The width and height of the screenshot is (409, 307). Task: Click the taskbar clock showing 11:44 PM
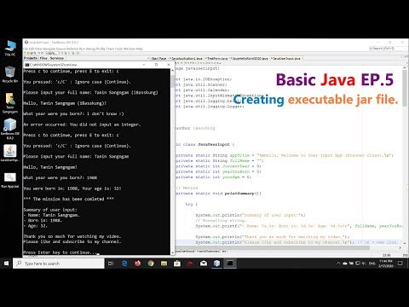pyautogui.click(x=385, y=264)
